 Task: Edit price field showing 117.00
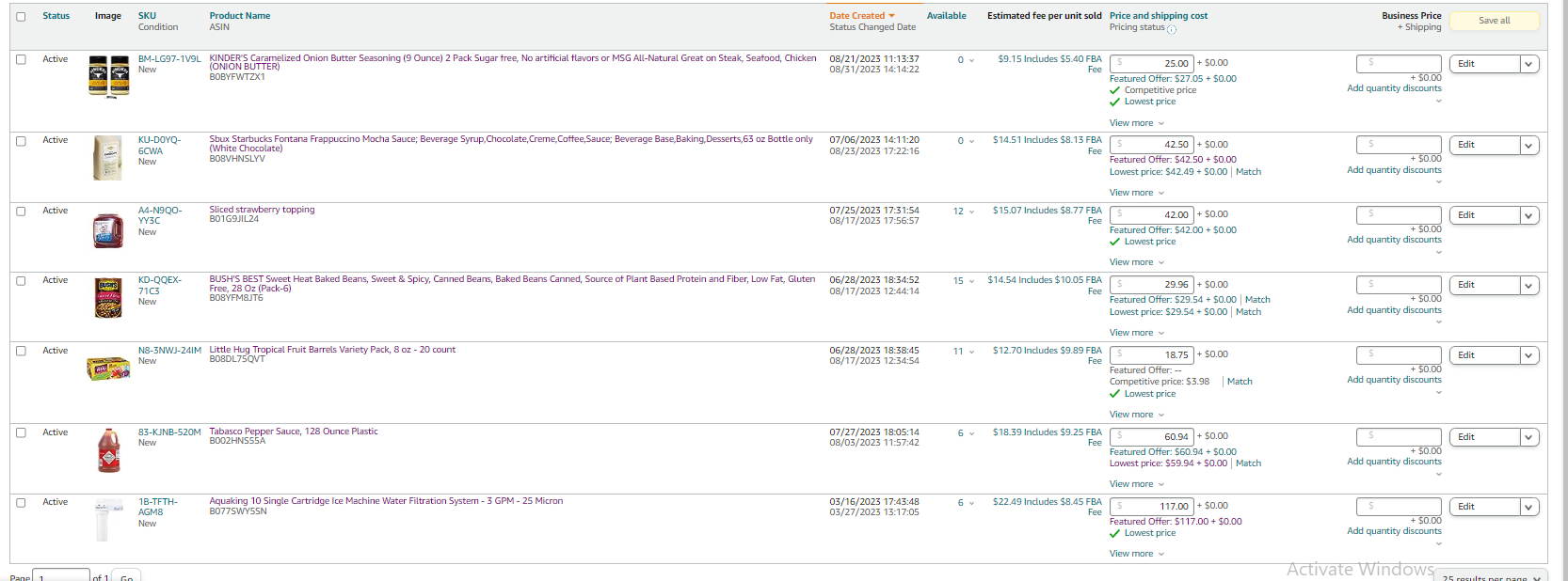tap(1151, 507)
